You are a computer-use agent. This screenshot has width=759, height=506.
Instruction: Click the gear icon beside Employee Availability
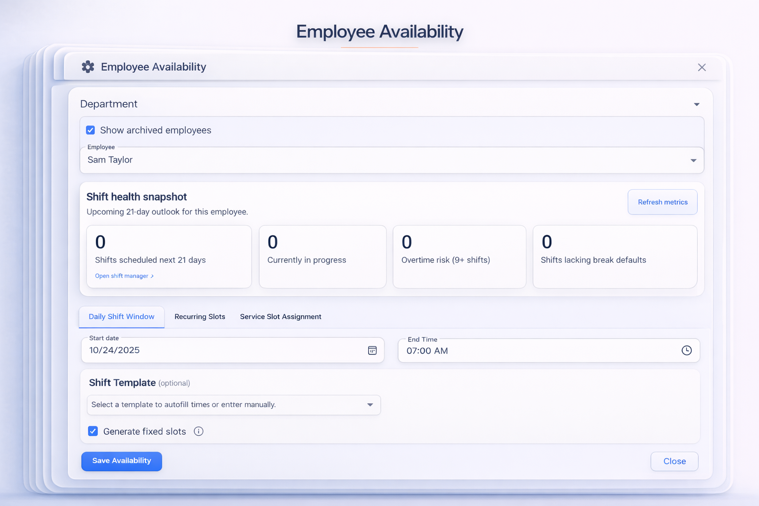(x=88, y=67)
